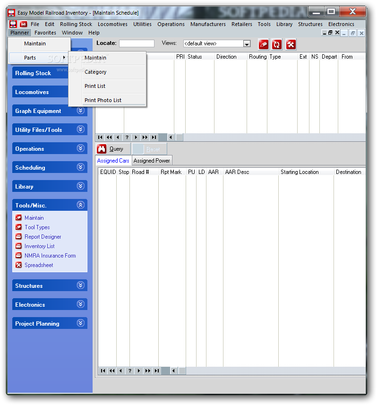
Task: Click the lower grid horizontal scrollbar left arrow
Action: [173, 371]
